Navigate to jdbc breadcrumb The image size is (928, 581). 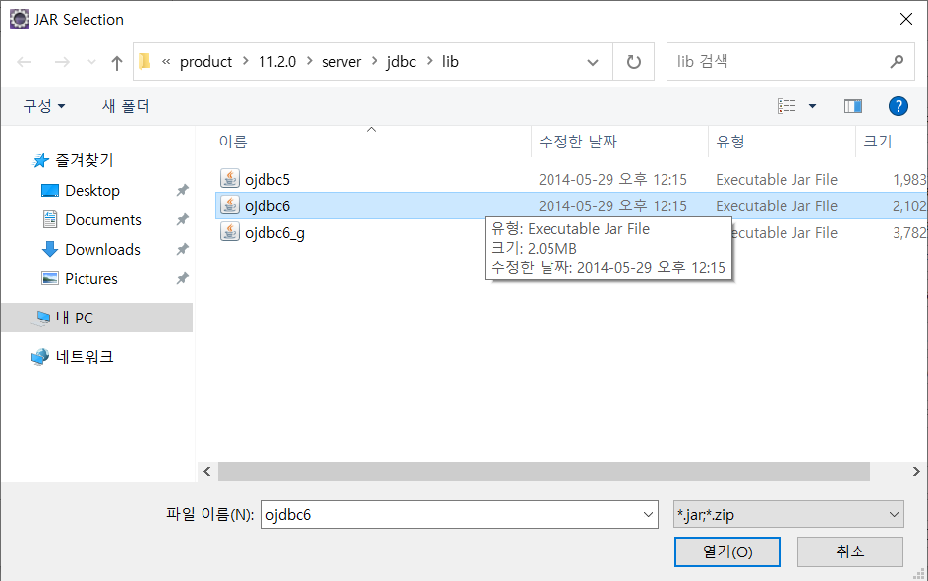click(x=401, y=62)
